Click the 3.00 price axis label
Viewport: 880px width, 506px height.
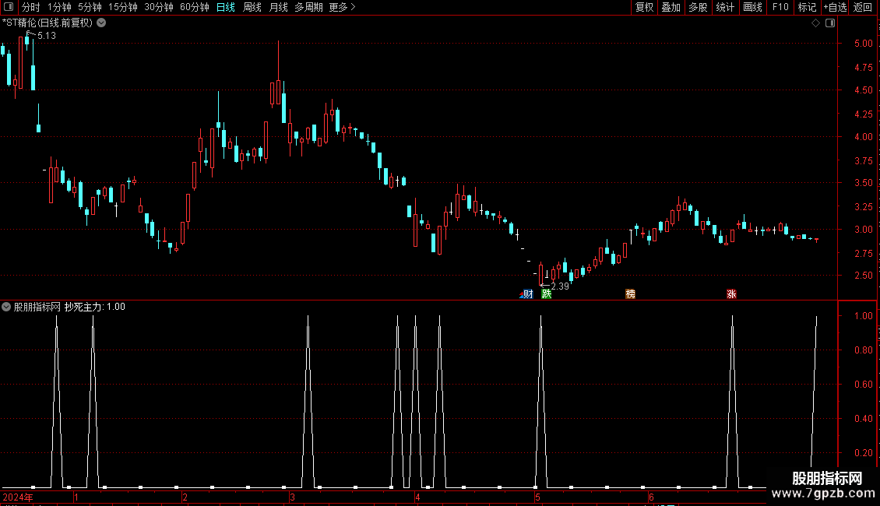[863, 230]
